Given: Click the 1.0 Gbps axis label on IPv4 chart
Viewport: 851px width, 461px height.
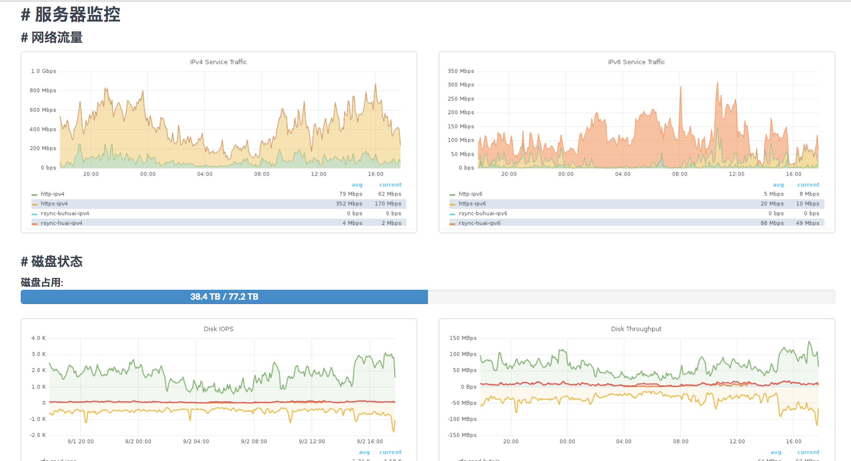Looking at the screenshot, I should pos(44,71).
